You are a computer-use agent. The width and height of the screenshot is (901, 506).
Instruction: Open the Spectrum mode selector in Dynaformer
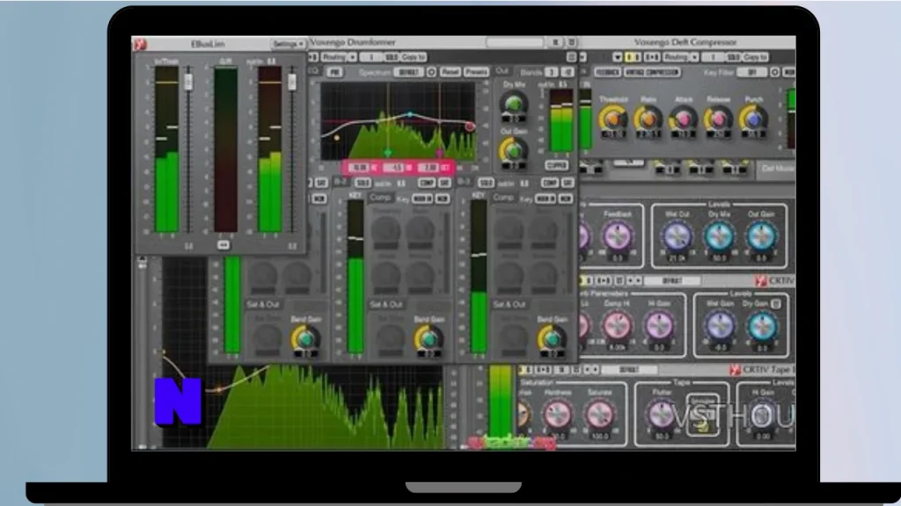[x=408, y=72]
